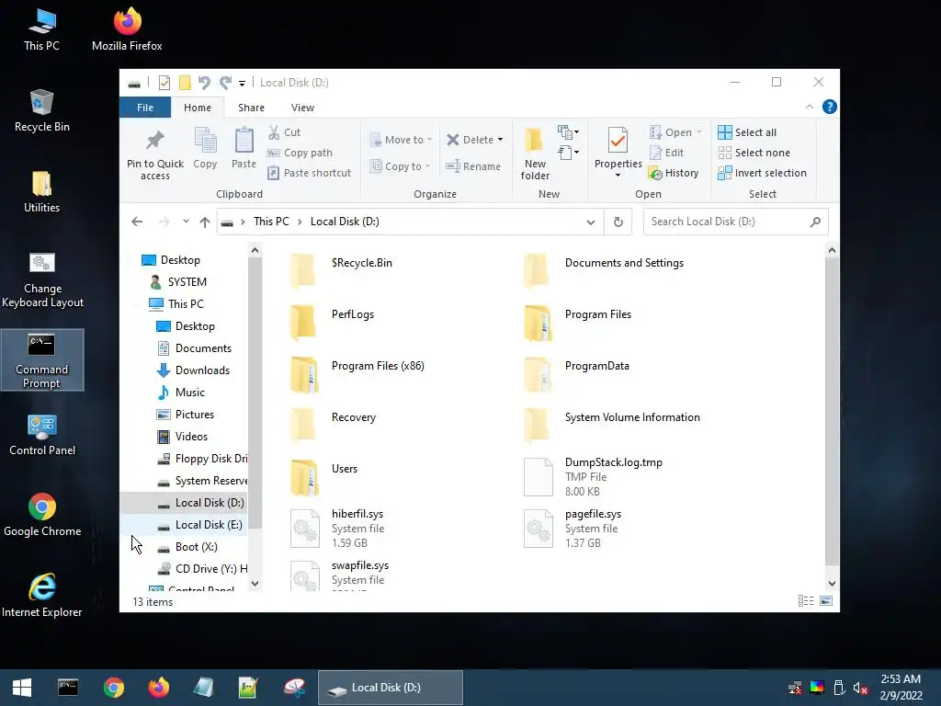Select Downloads in the navigation pane

pos(202,370)
